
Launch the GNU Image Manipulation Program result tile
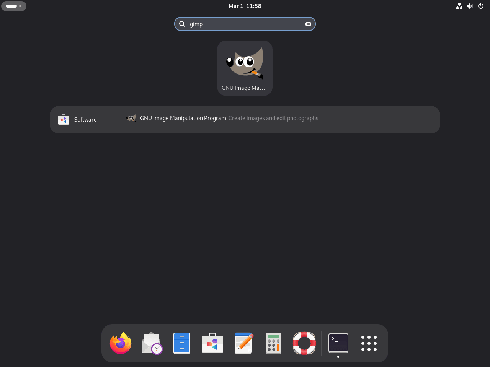245,68
